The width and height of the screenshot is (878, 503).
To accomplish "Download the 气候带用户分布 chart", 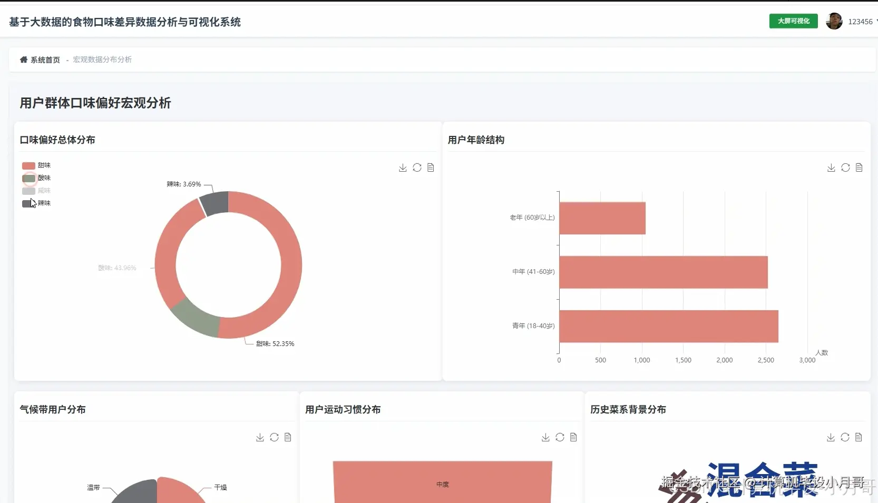I will tap(259, 437).
